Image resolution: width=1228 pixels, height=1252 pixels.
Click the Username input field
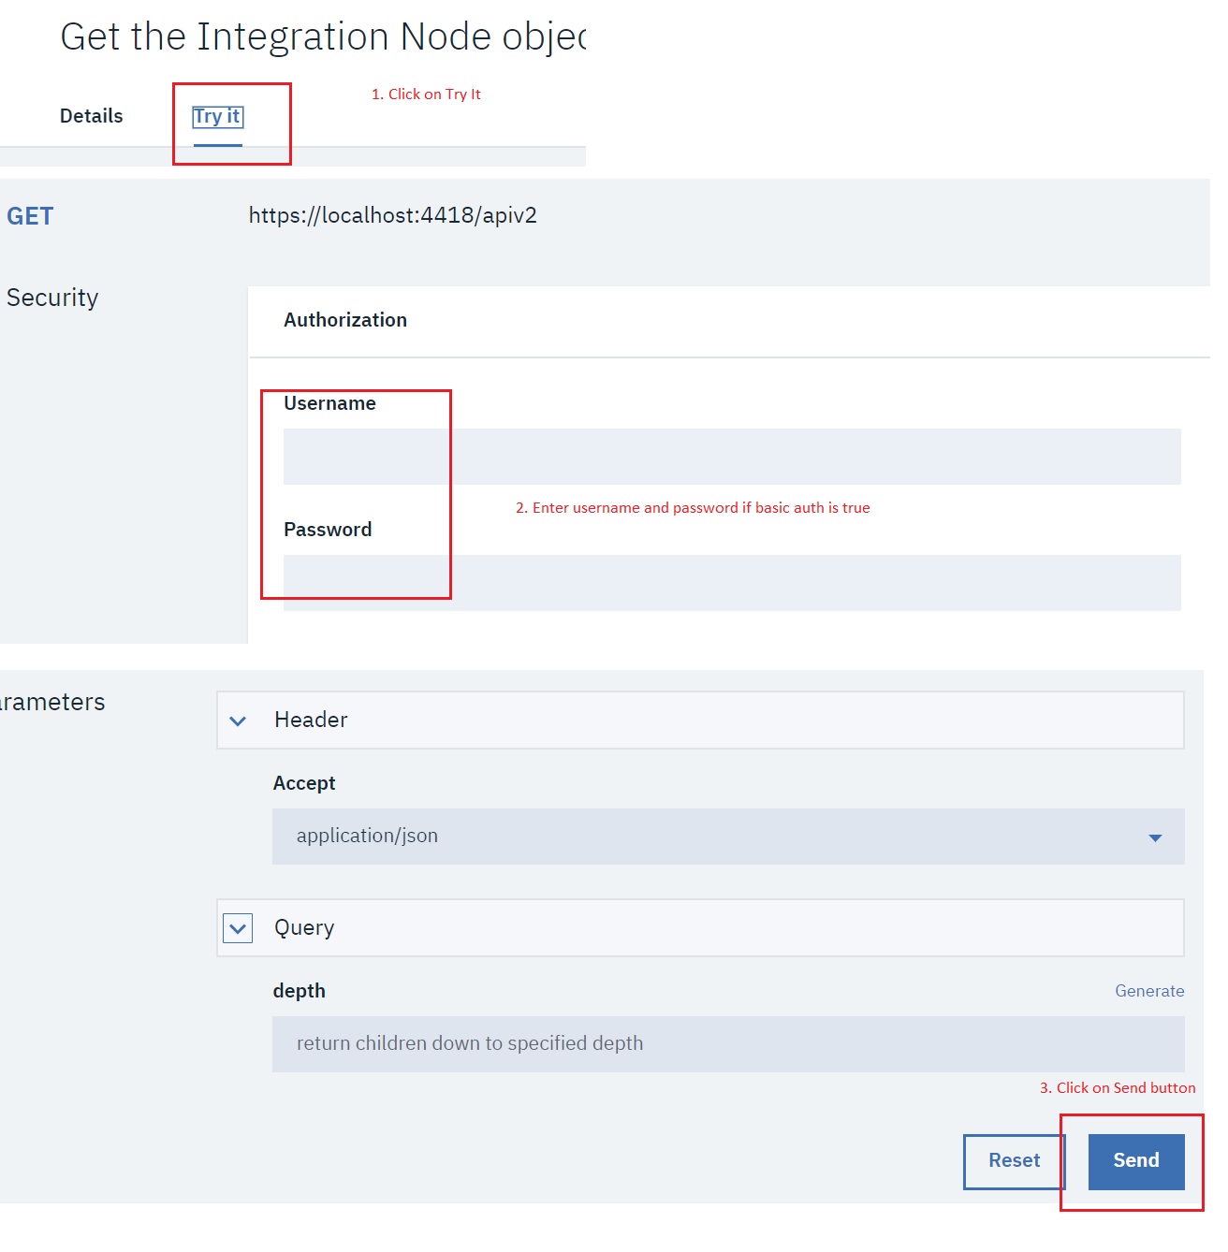click(655, 456)
